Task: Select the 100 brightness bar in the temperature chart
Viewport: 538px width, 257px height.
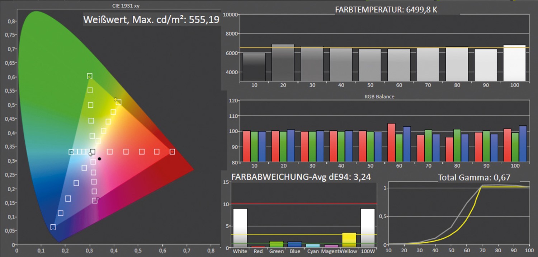Action: pos(514,63)
